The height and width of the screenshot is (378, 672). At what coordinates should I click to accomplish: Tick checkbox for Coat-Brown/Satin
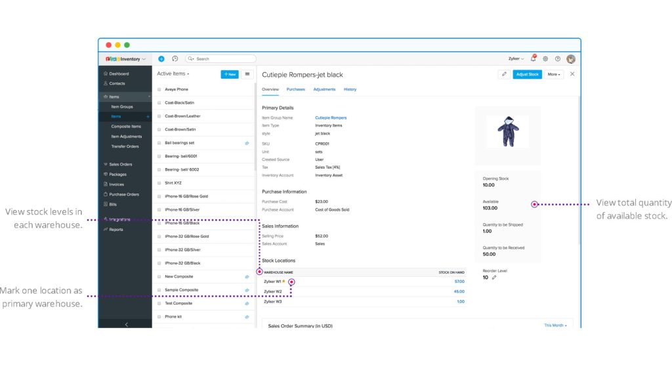(159, 129)
